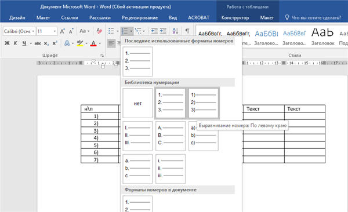Increase font size with the A-up icon
This screenshot has width=348, height=212.
[63, 31]
